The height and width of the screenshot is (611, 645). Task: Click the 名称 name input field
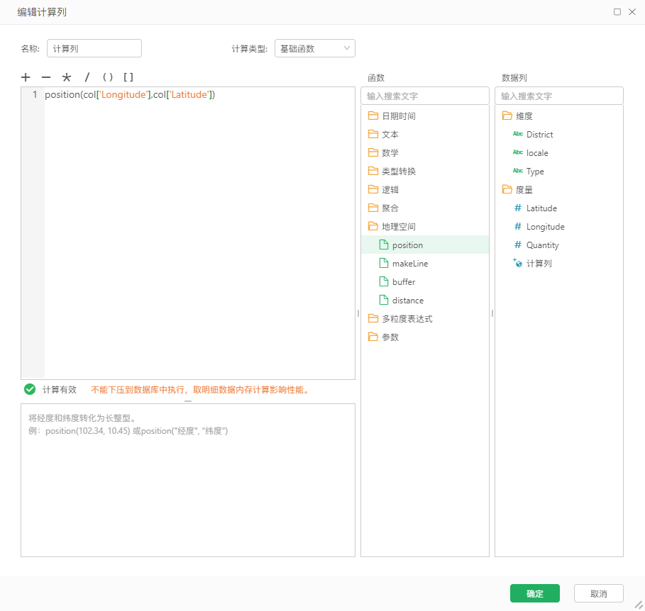click(x=94, y=48)
